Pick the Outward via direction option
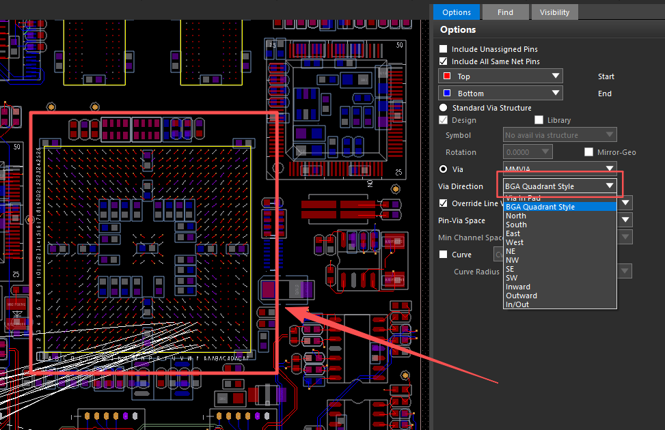 [521, 296]
